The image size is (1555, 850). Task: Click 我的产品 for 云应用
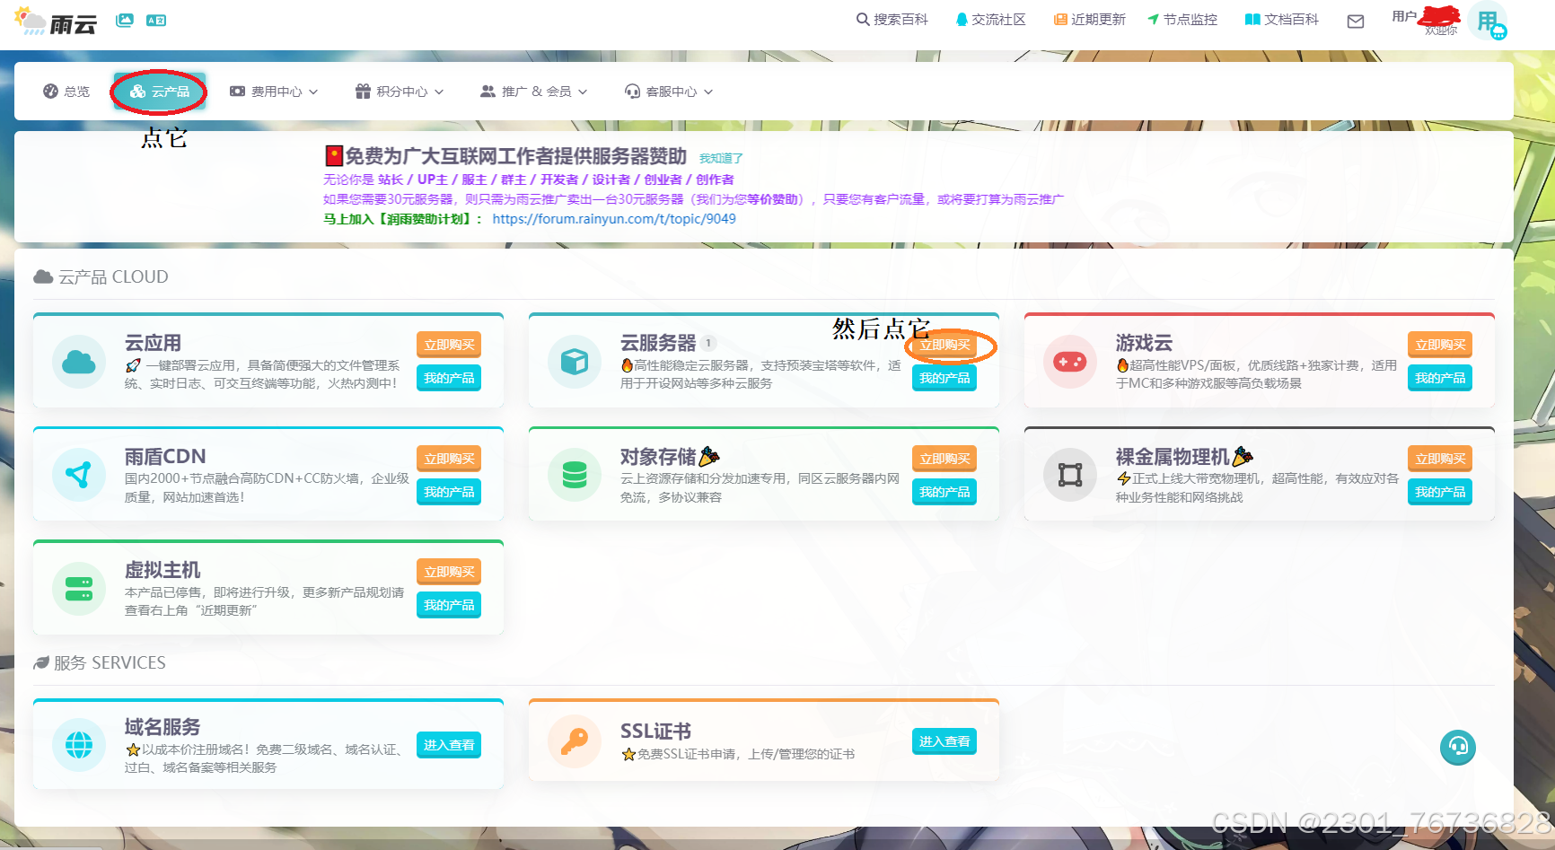pos(449,378)
